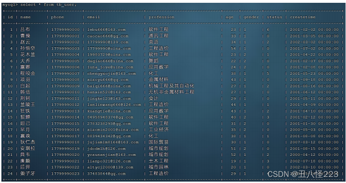This screenshot has width=346, height=183.
Task: Click the profession 工业经济
Action: pos(159,129)
